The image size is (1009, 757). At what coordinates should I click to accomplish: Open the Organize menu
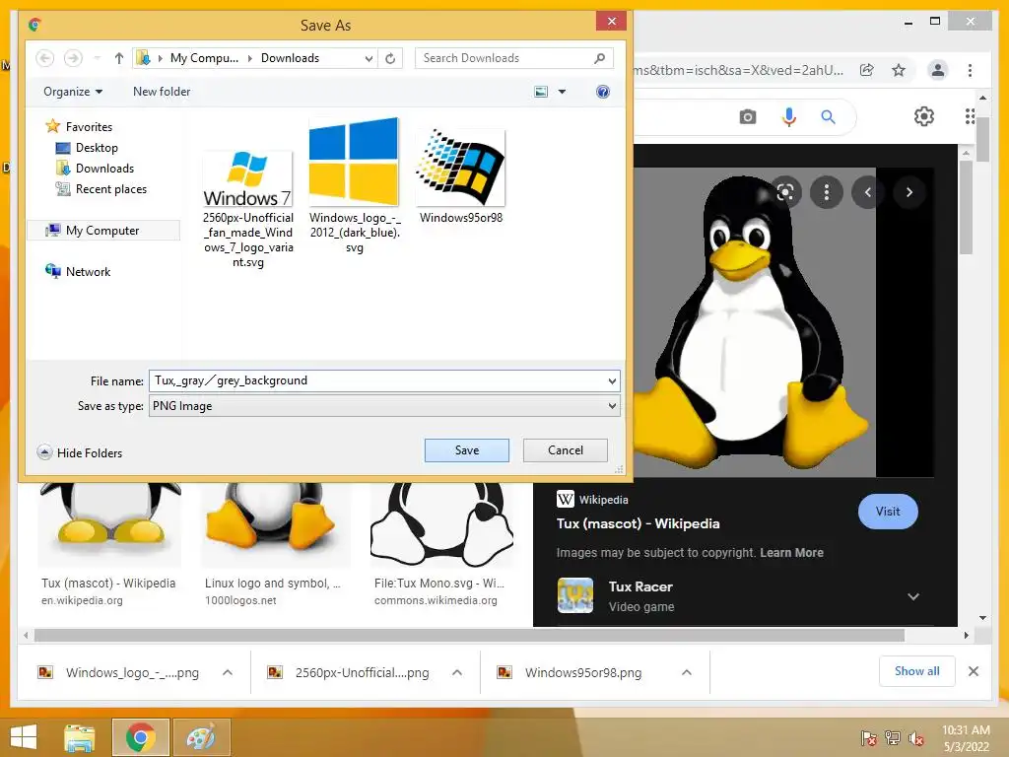73,92
